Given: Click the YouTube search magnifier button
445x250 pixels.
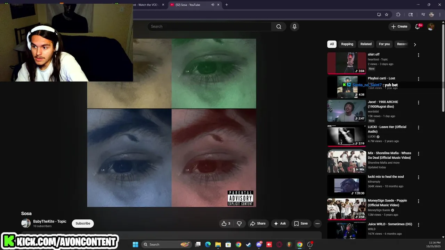Looking at the screenshot, I should click(x=278, y=27).
